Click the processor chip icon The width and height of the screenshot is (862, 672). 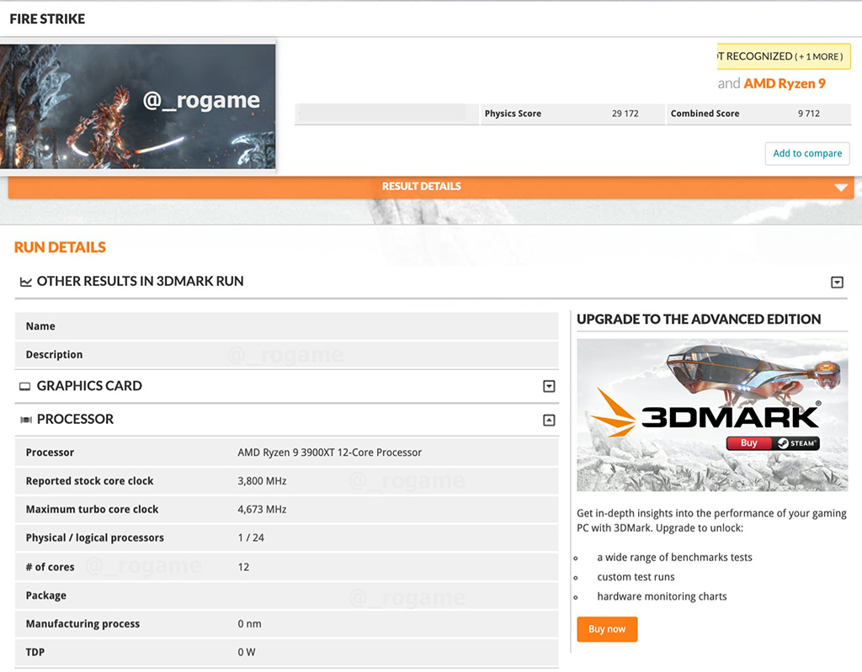point(25,420)
